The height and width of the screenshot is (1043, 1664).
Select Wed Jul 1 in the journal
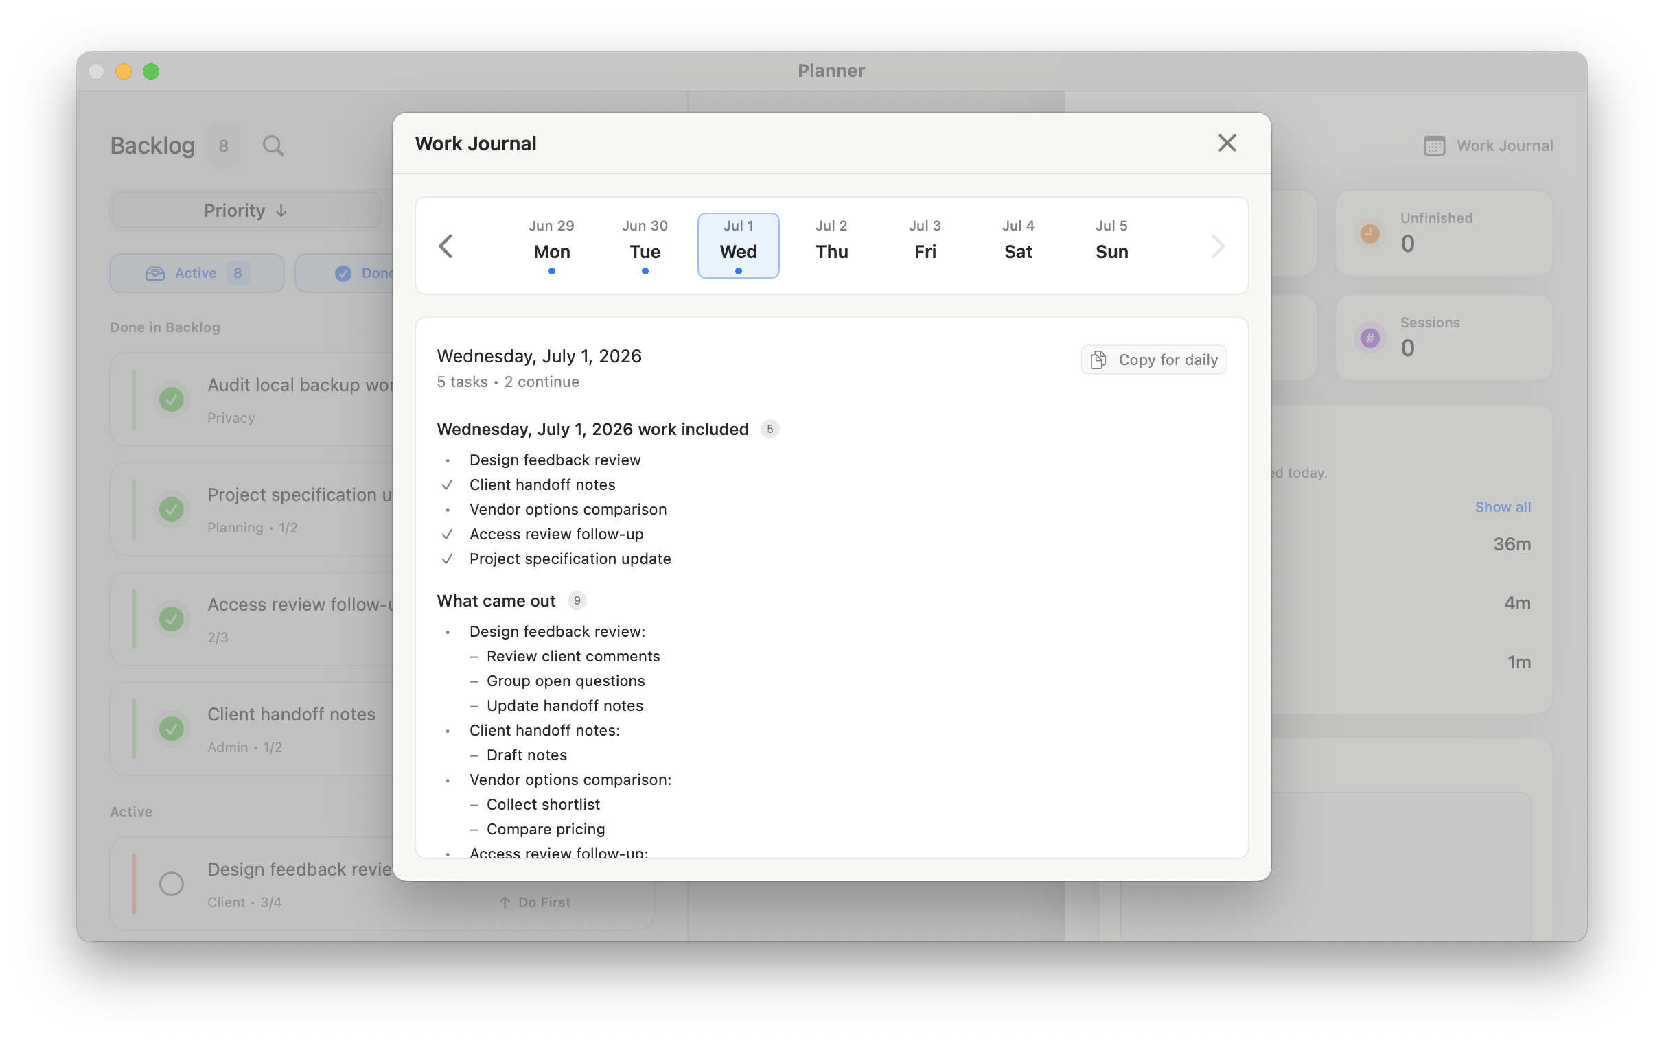point(738,246)
